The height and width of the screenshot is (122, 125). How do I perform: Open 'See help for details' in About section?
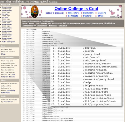8,91
